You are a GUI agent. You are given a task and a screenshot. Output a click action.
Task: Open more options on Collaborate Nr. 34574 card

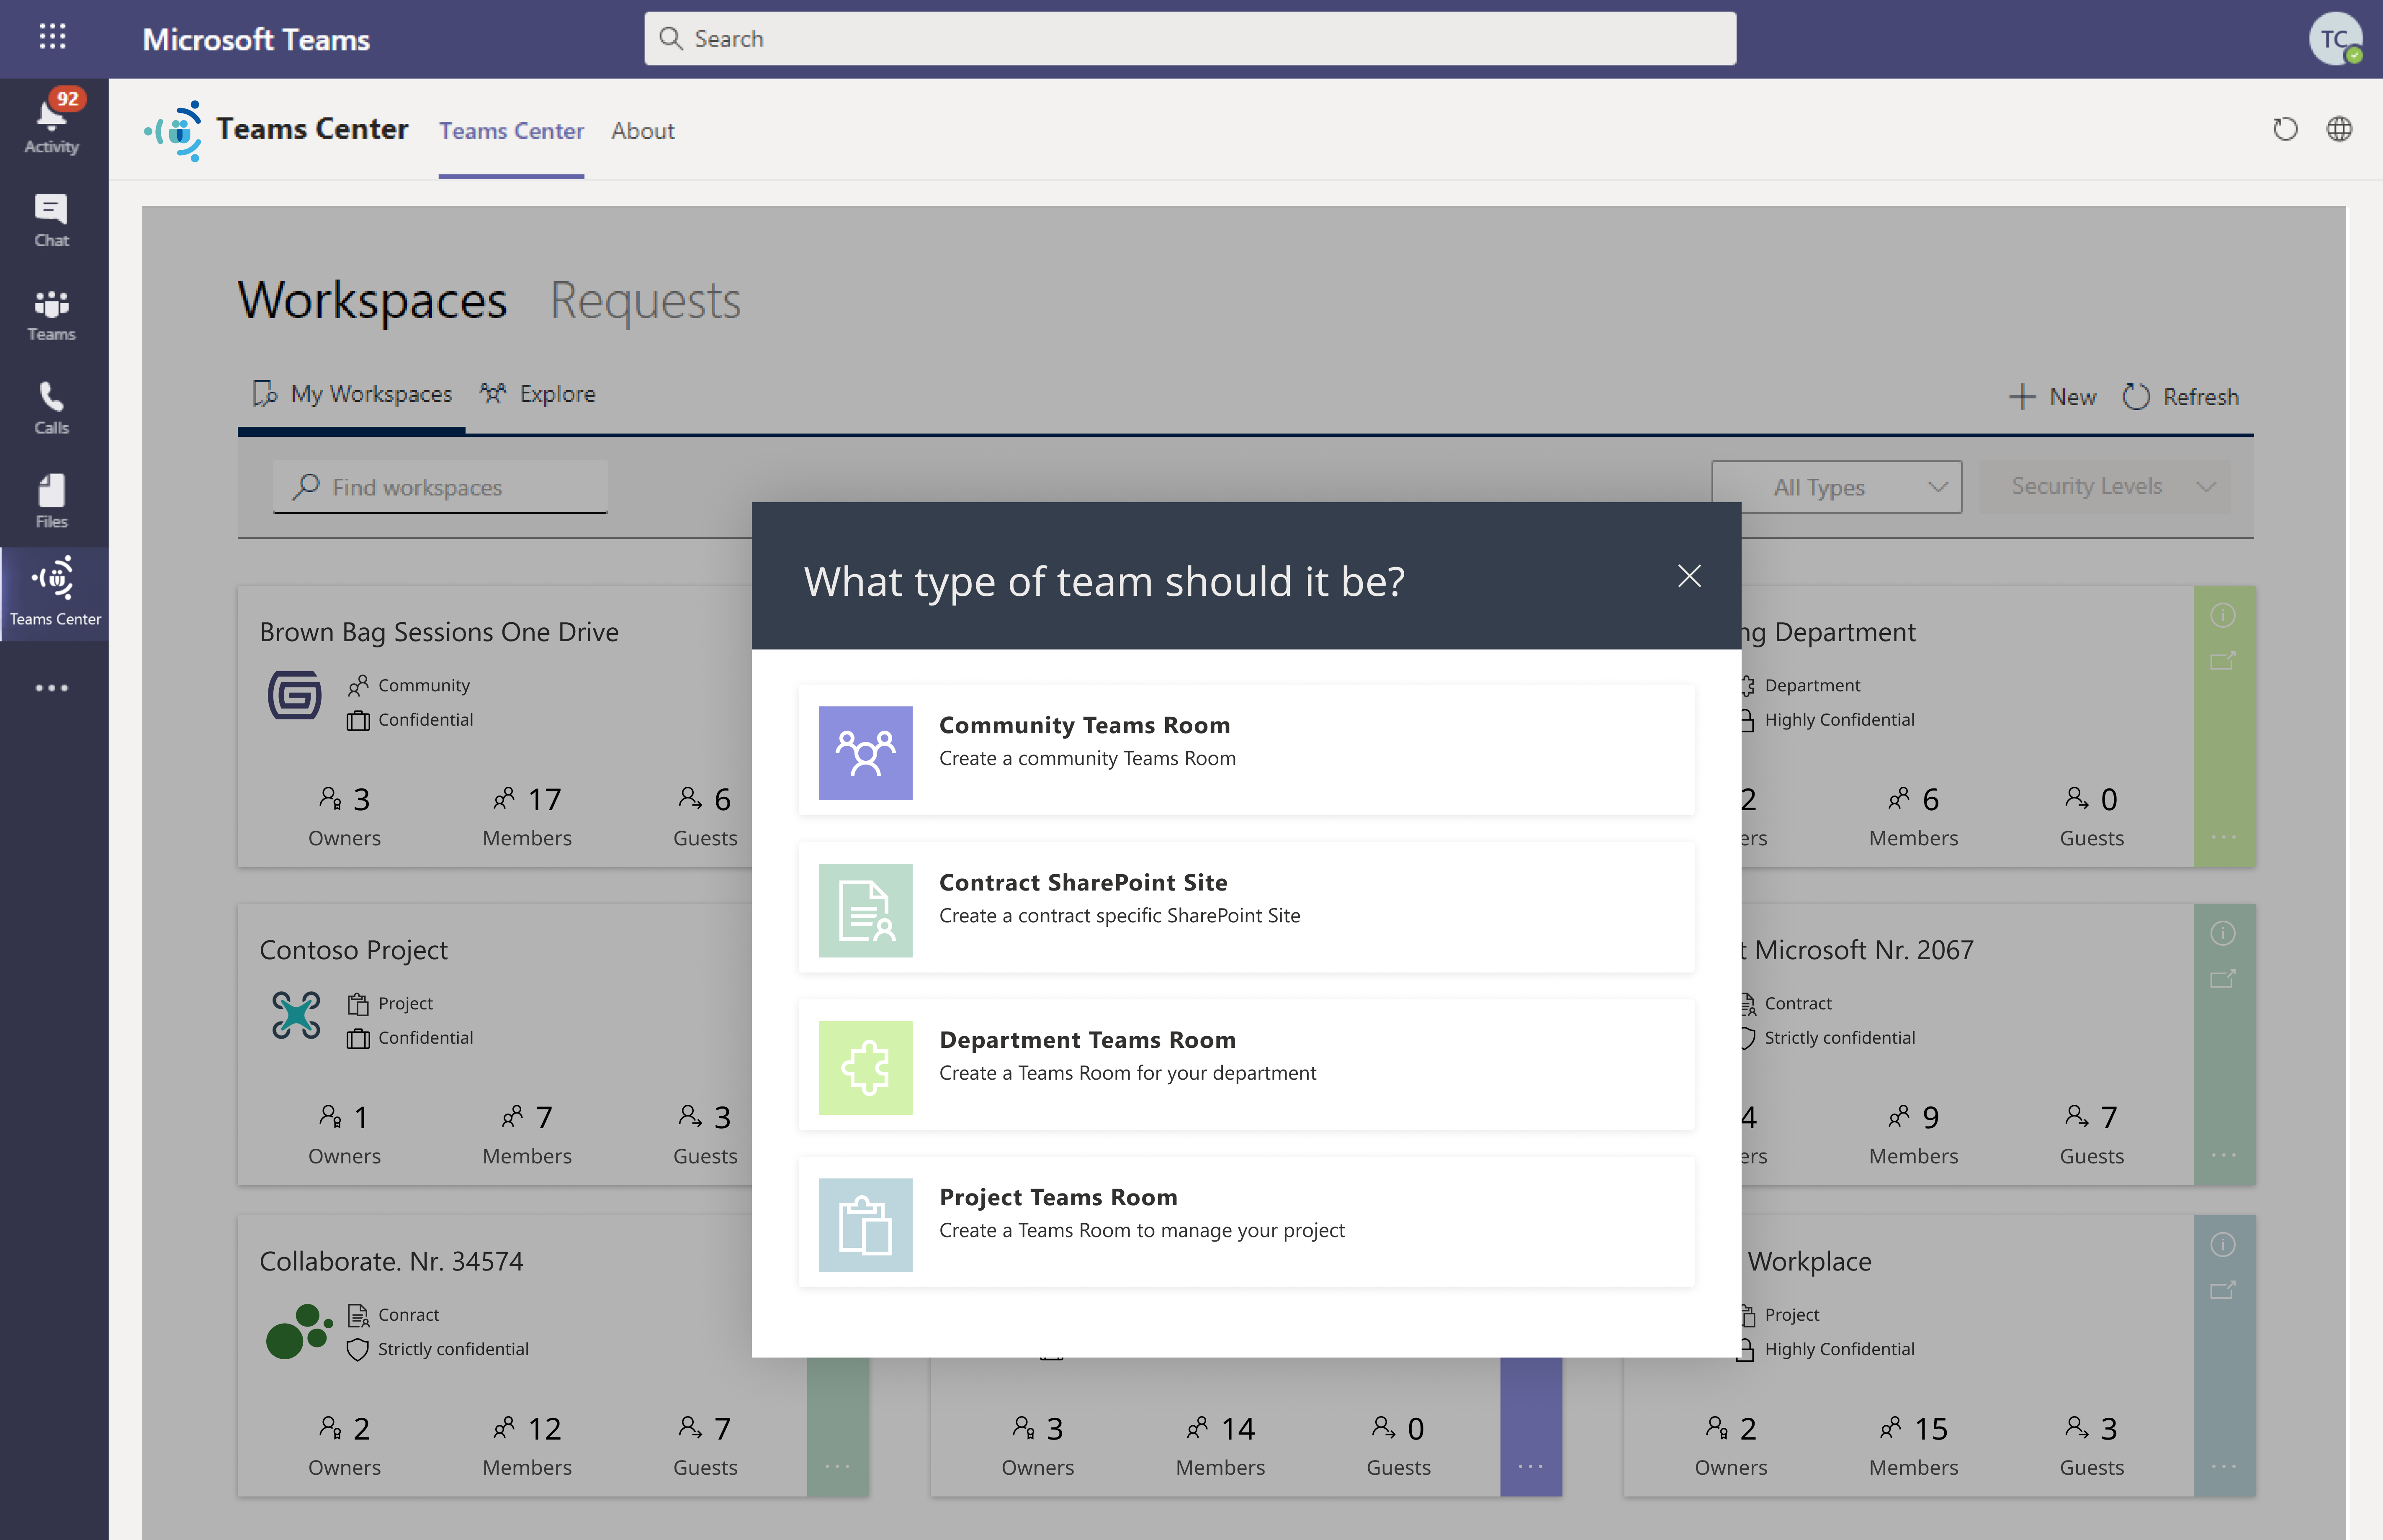837,1466
